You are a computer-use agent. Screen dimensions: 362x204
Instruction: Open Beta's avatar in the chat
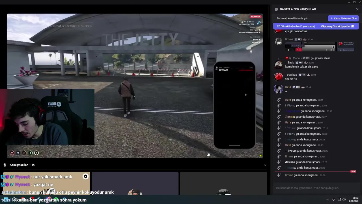(279, 89)
